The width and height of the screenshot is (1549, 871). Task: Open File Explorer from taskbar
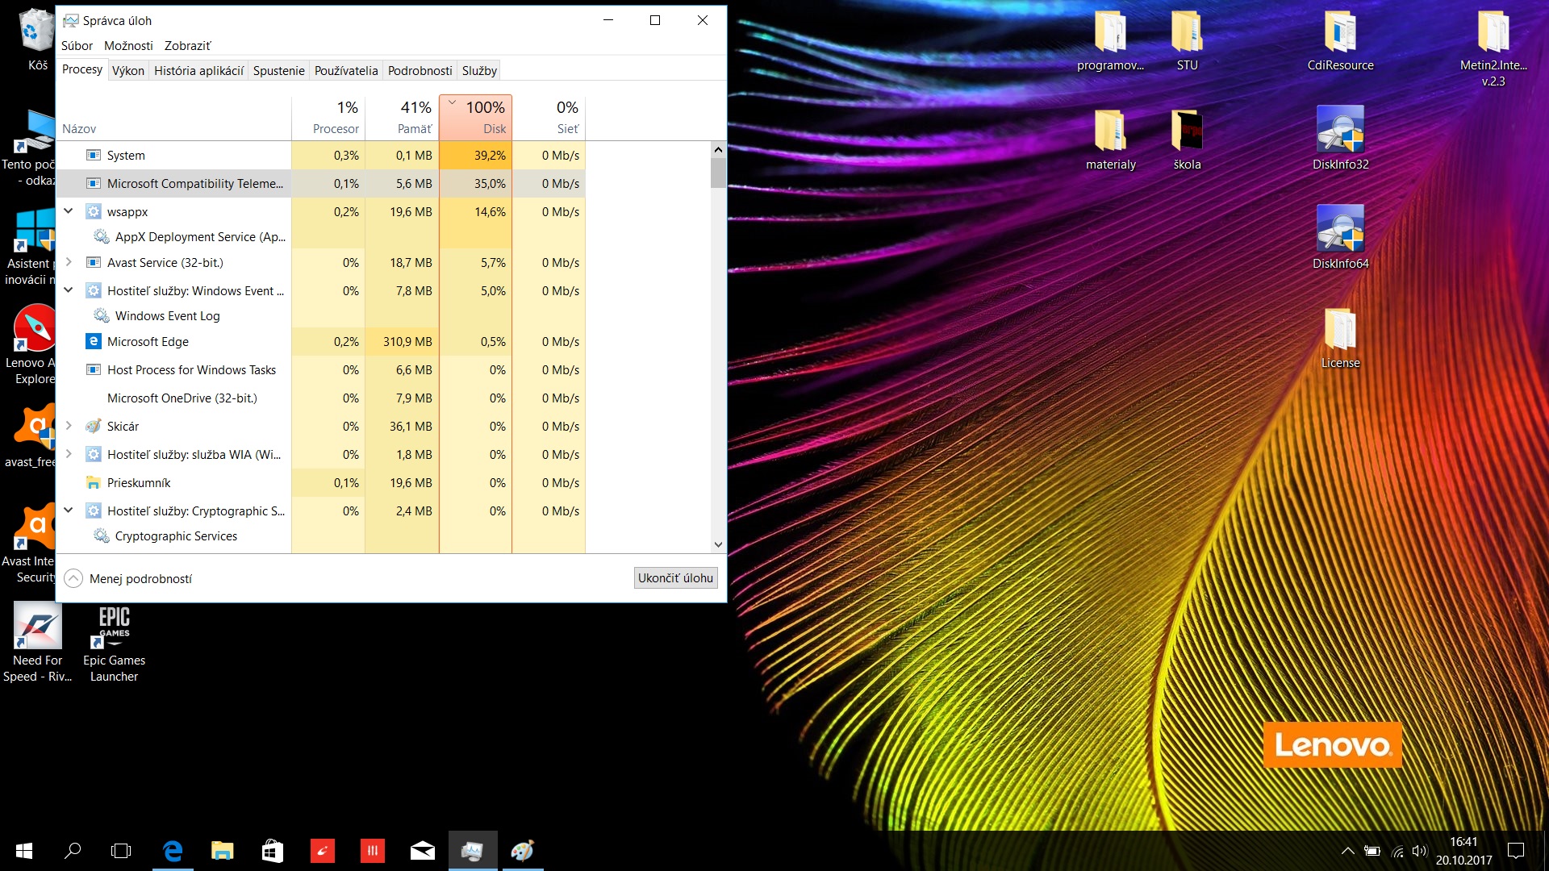coord(223,851)
